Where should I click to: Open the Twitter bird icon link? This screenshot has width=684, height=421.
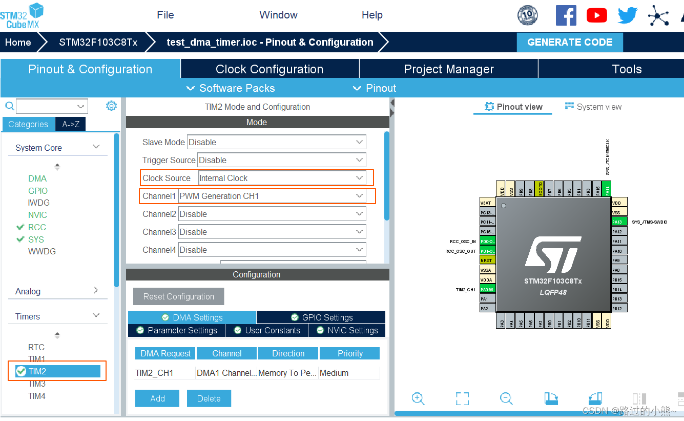(627, 15)
